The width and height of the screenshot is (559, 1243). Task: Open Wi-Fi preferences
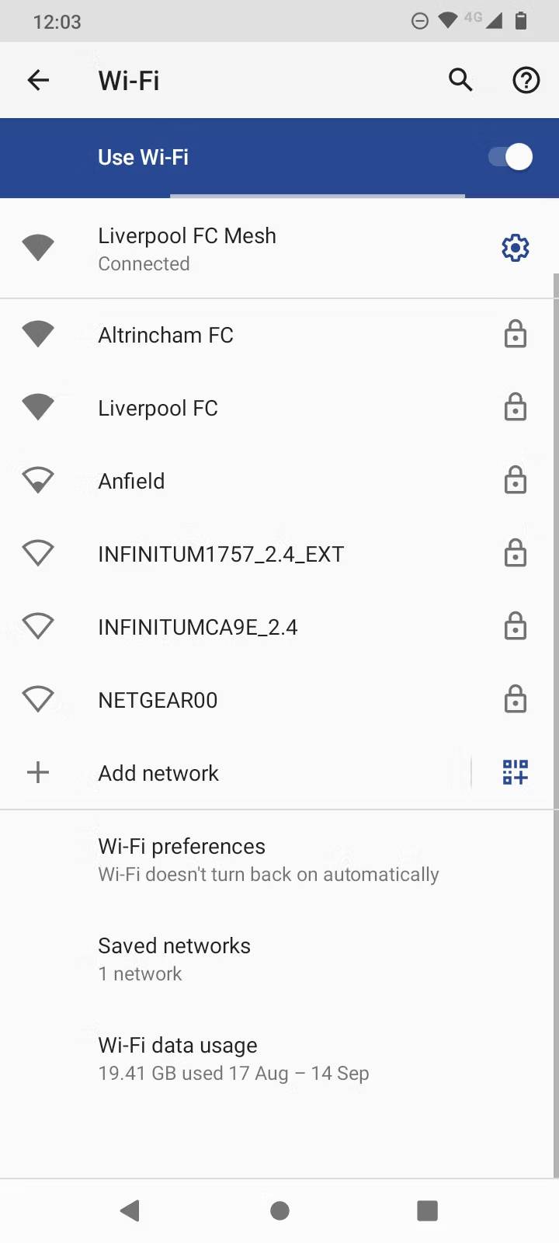coord(279,860)
